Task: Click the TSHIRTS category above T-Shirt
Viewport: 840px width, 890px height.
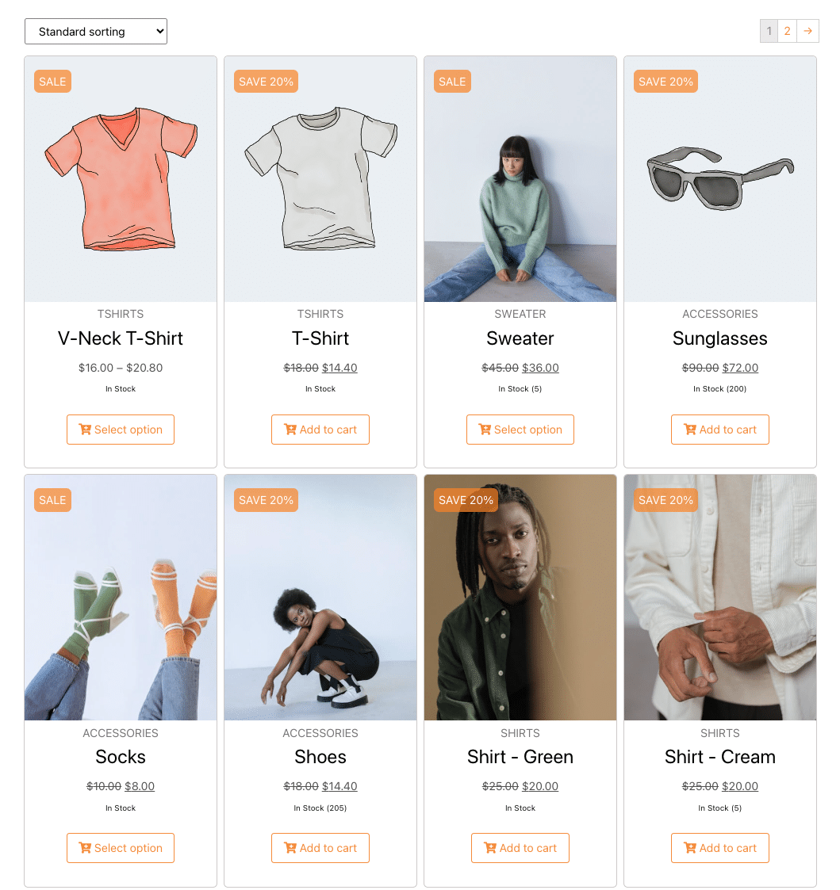Action: point(320,314)
